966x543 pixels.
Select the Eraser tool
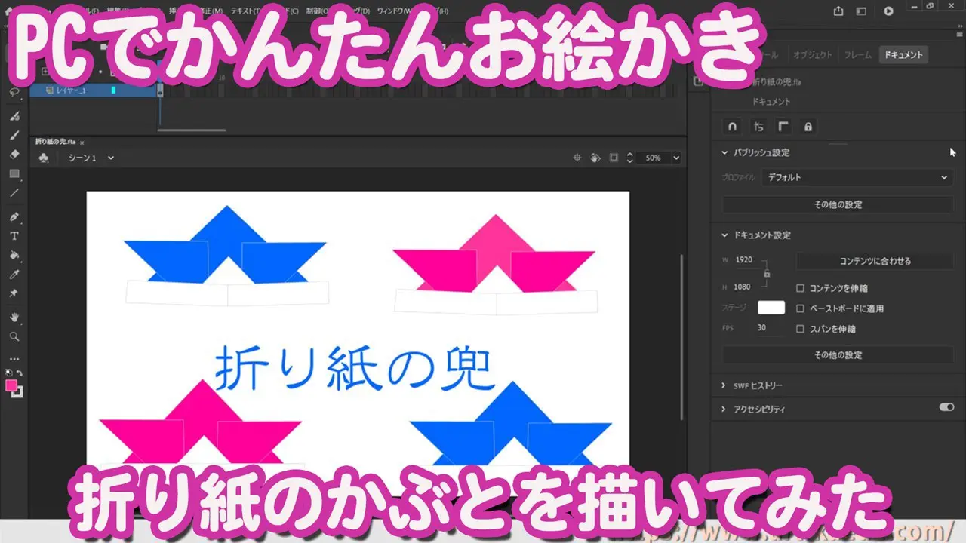click(x=14, y=154)
